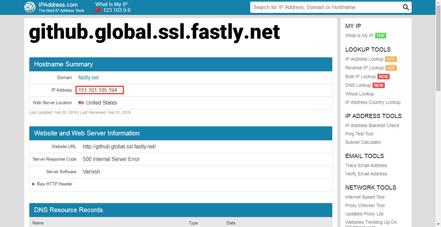Click the IPAddress.com site title

58,5
